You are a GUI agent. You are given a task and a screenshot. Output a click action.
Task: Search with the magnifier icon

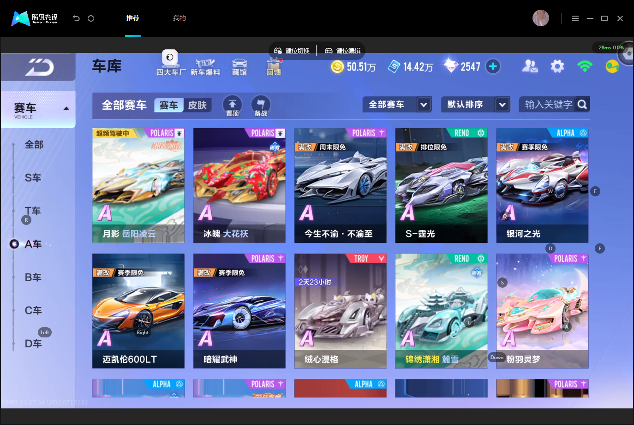(582, 105)
